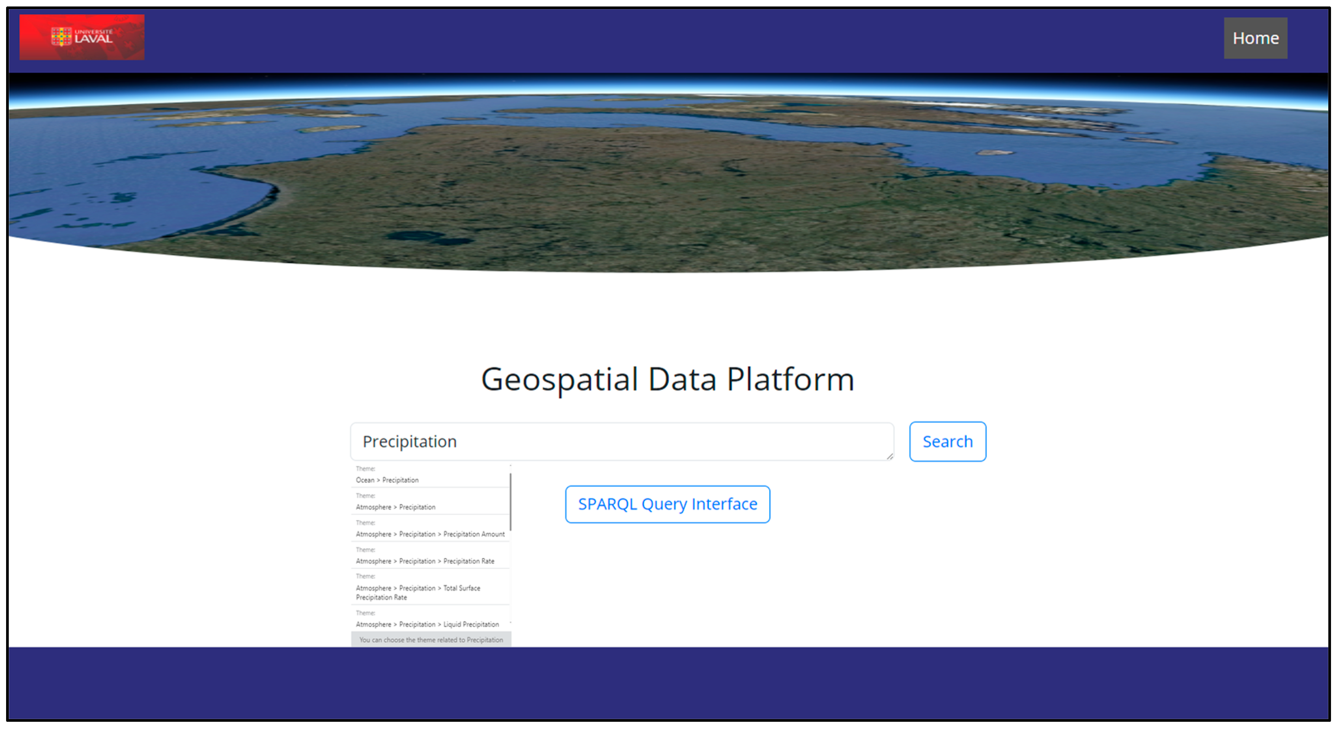1339x729 pixels.
Task: Click the Search button
Action: pos(947,441)
